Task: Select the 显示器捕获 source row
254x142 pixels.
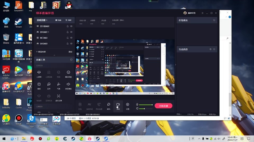Action: click(x=54, y=26)
